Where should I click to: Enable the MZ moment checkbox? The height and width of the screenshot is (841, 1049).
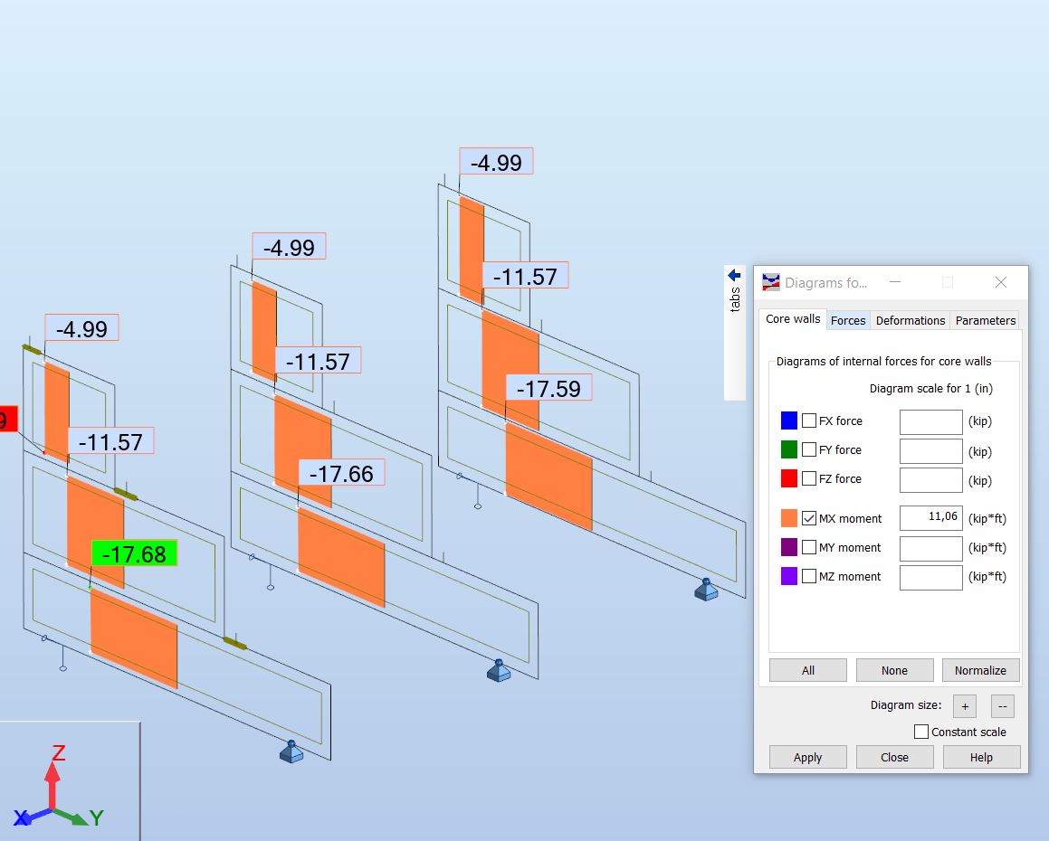pos(809,576)
